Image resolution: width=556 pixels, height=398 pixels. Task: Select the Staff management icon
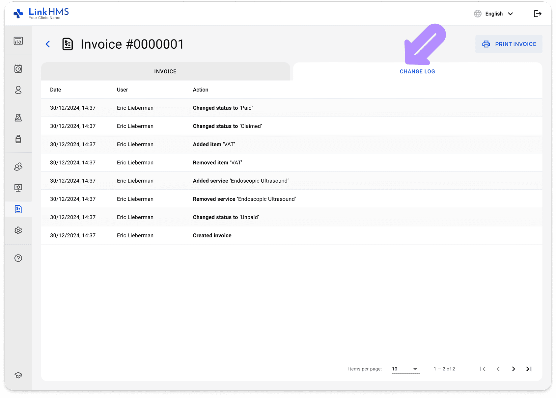pos(18,166)
